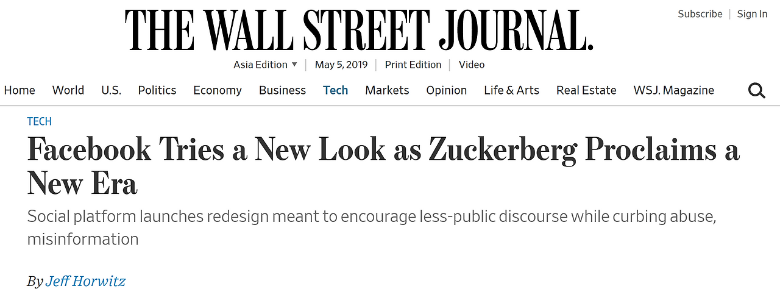Go to the World section
Screen dimensions: 780x289
tap(68, 90)
